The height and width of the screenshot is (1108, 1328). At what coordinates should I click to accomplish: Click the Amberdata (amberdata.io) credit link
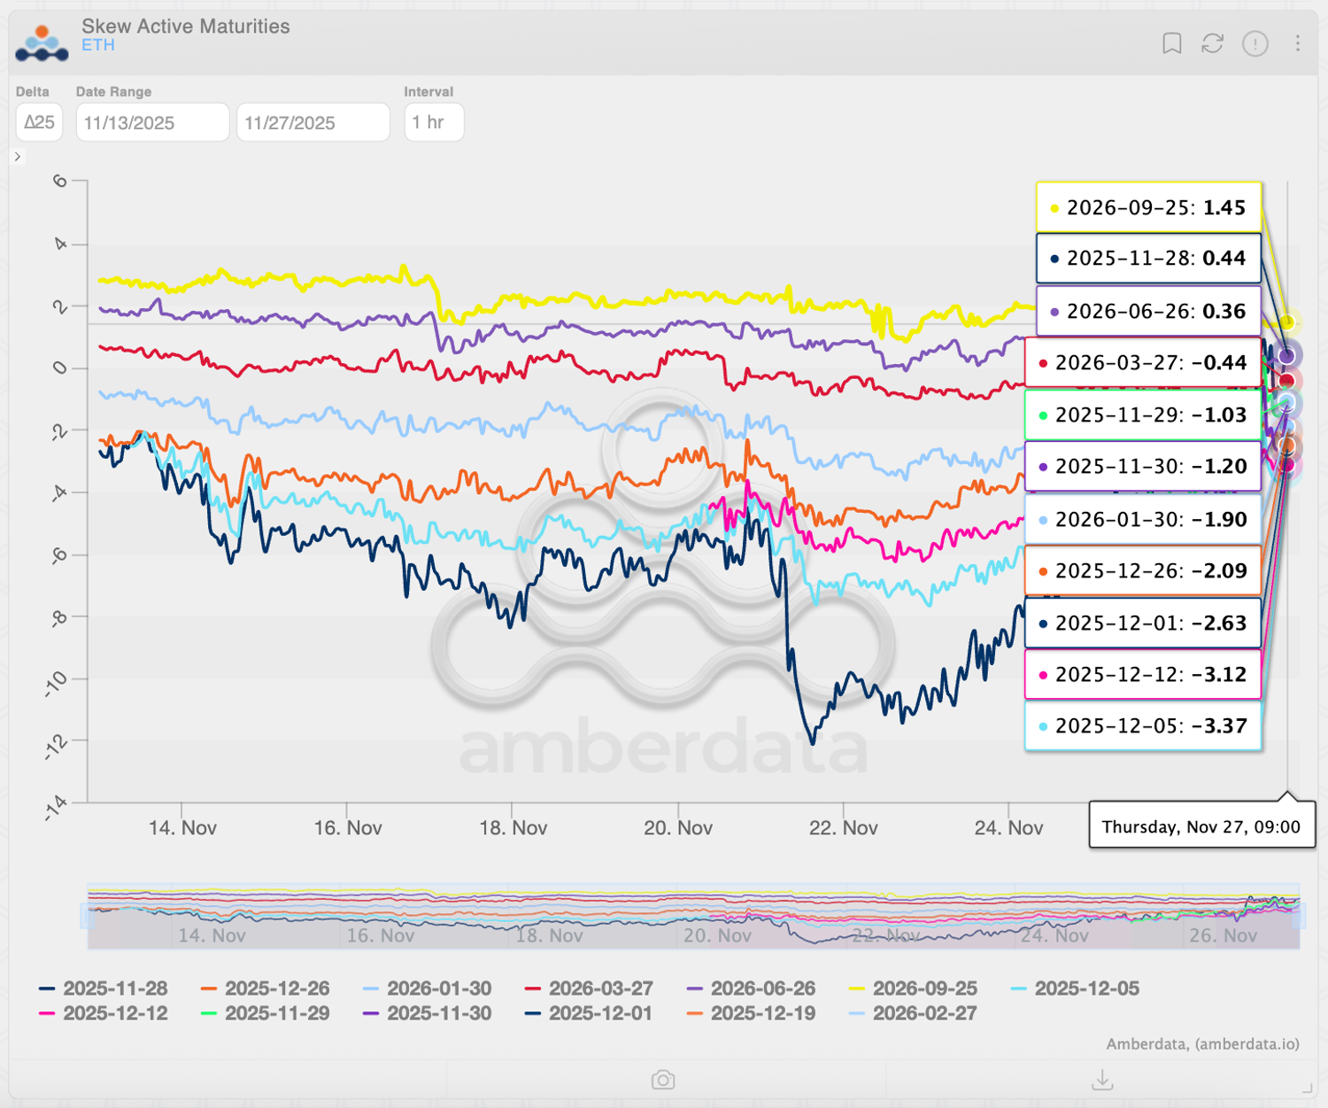[1202, 1044]
